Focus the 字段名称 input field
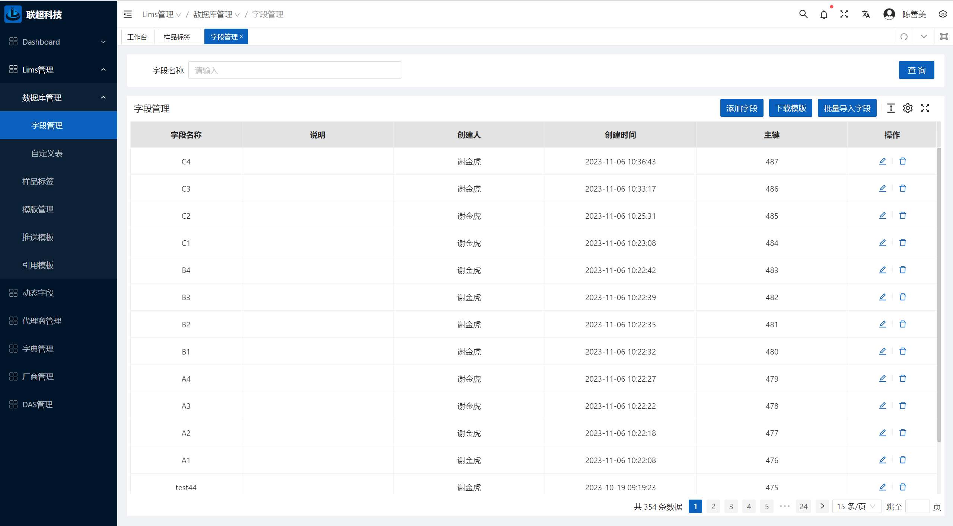 pyautogui.click(x=294, y=70)
